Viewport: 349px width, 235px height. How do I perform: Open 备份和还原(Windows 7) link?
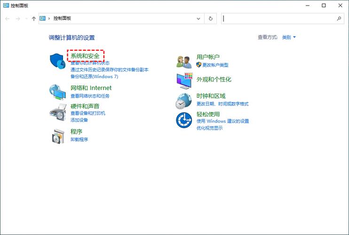[95, 77]
